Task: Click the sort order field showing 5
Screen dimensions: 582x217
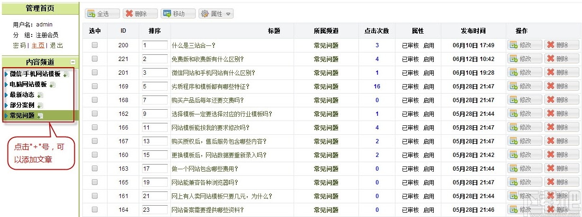Action: [154, 87]
